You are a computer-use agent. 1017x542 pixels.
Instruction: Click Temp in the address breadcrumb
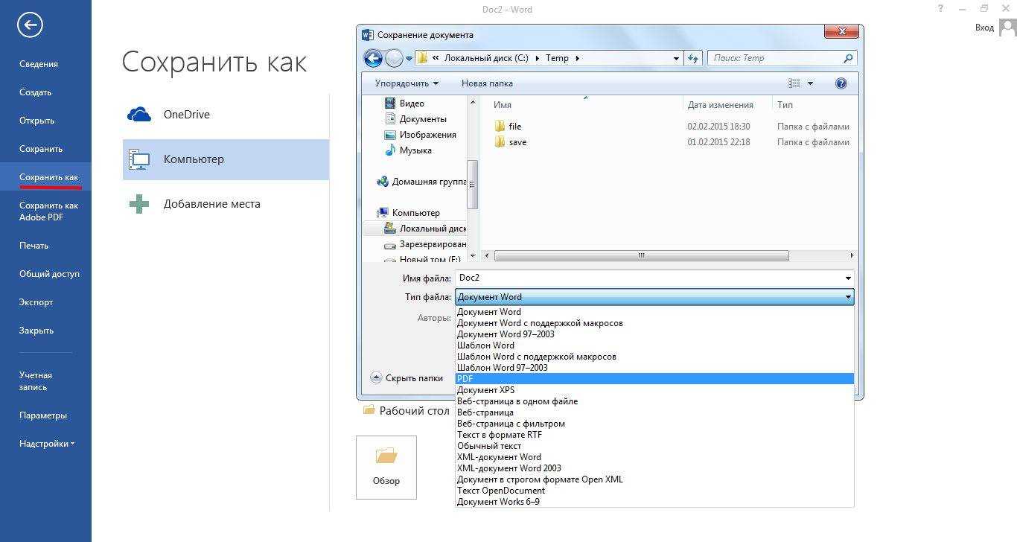click(x=557, y=58)
